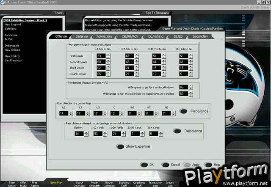Image resolution: width=271 pixels, height=187 pixels.
Task: Adjust the RE run direction stepper
Action: 173,113
